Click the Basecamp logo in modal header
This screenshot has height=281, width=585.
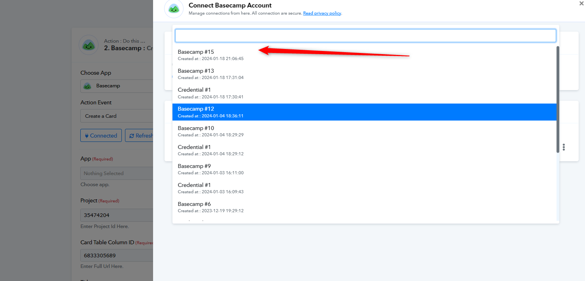(x=174, y=9)
